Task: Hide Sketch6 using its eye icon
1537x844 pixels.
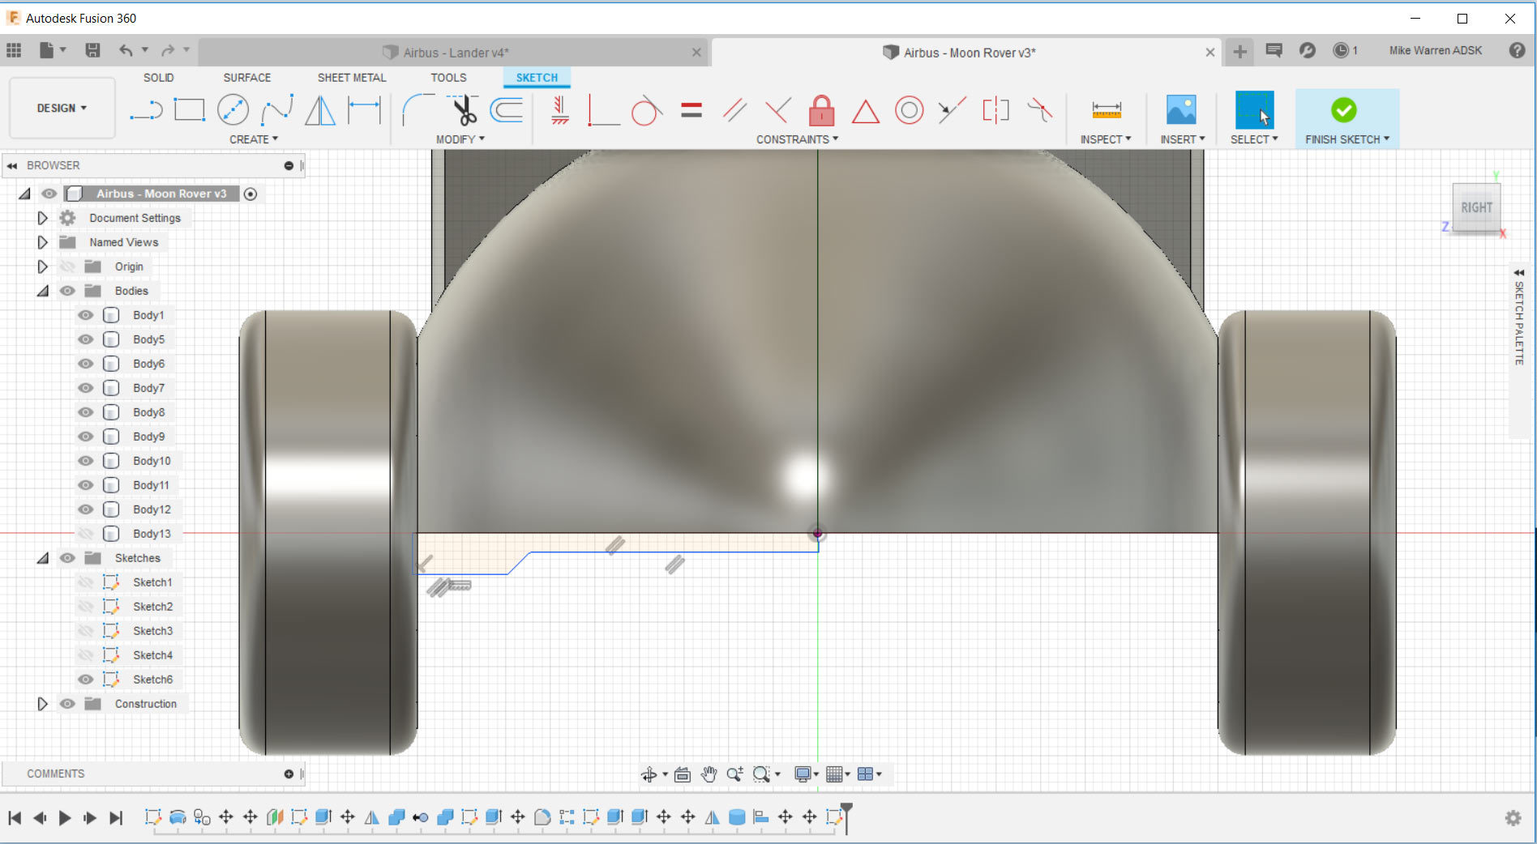Action: (x=85, y=680)
